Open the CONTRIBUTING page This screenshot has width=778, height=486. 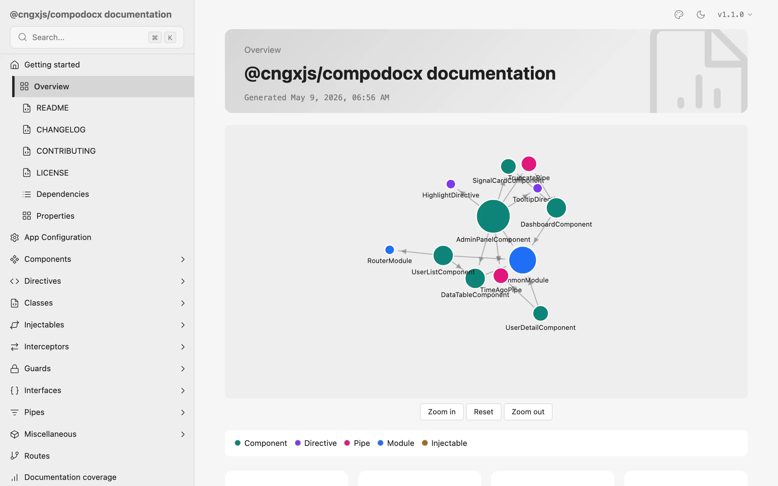pos(66,151)
